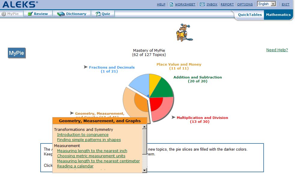Click the Place Value and Money label
The image size is (297, 177).
(x=179, y=66)
